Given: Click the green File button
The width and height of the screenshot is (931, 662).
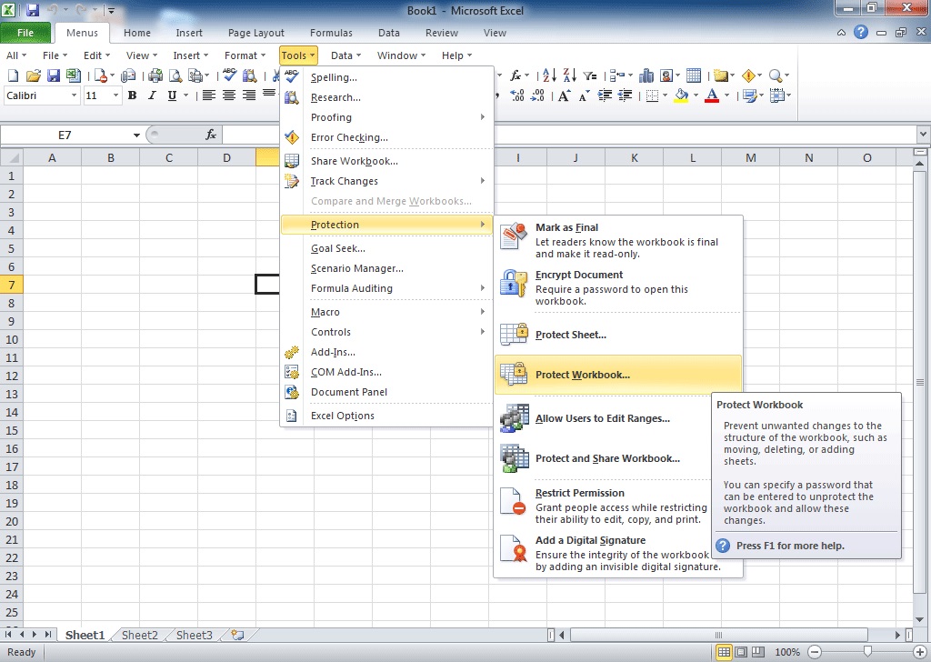Looking at the screenshot, I should click(x=25, y=33).
